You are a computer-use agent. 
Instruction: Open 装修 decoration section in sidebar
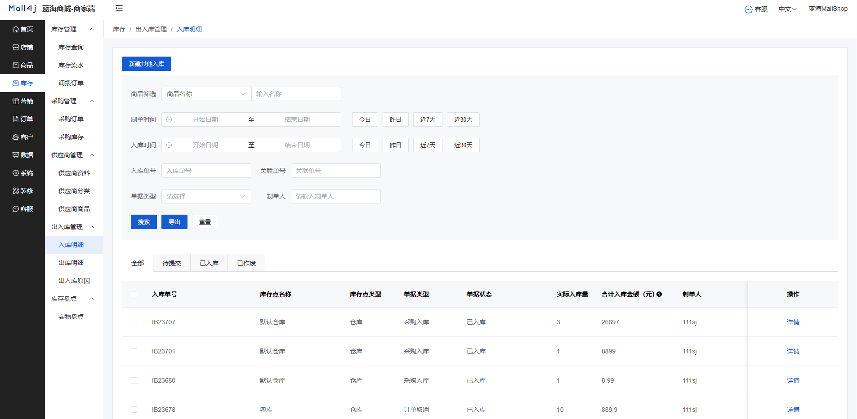click(22, 191)
